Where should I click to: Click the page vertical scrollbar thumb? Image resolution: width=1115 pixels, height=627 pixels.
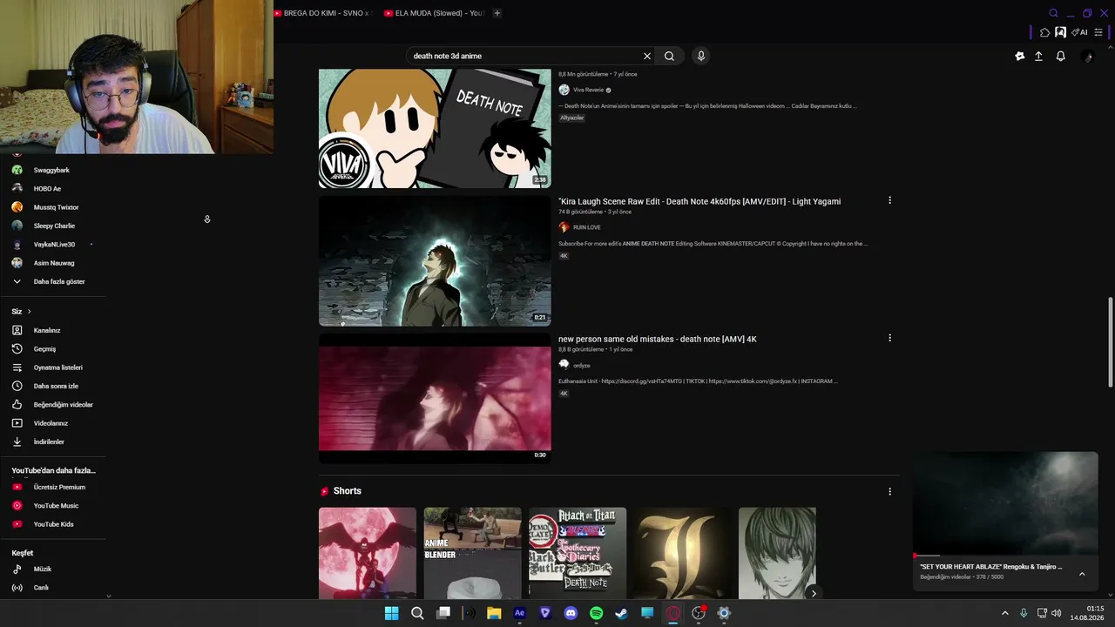point(1110,342)
